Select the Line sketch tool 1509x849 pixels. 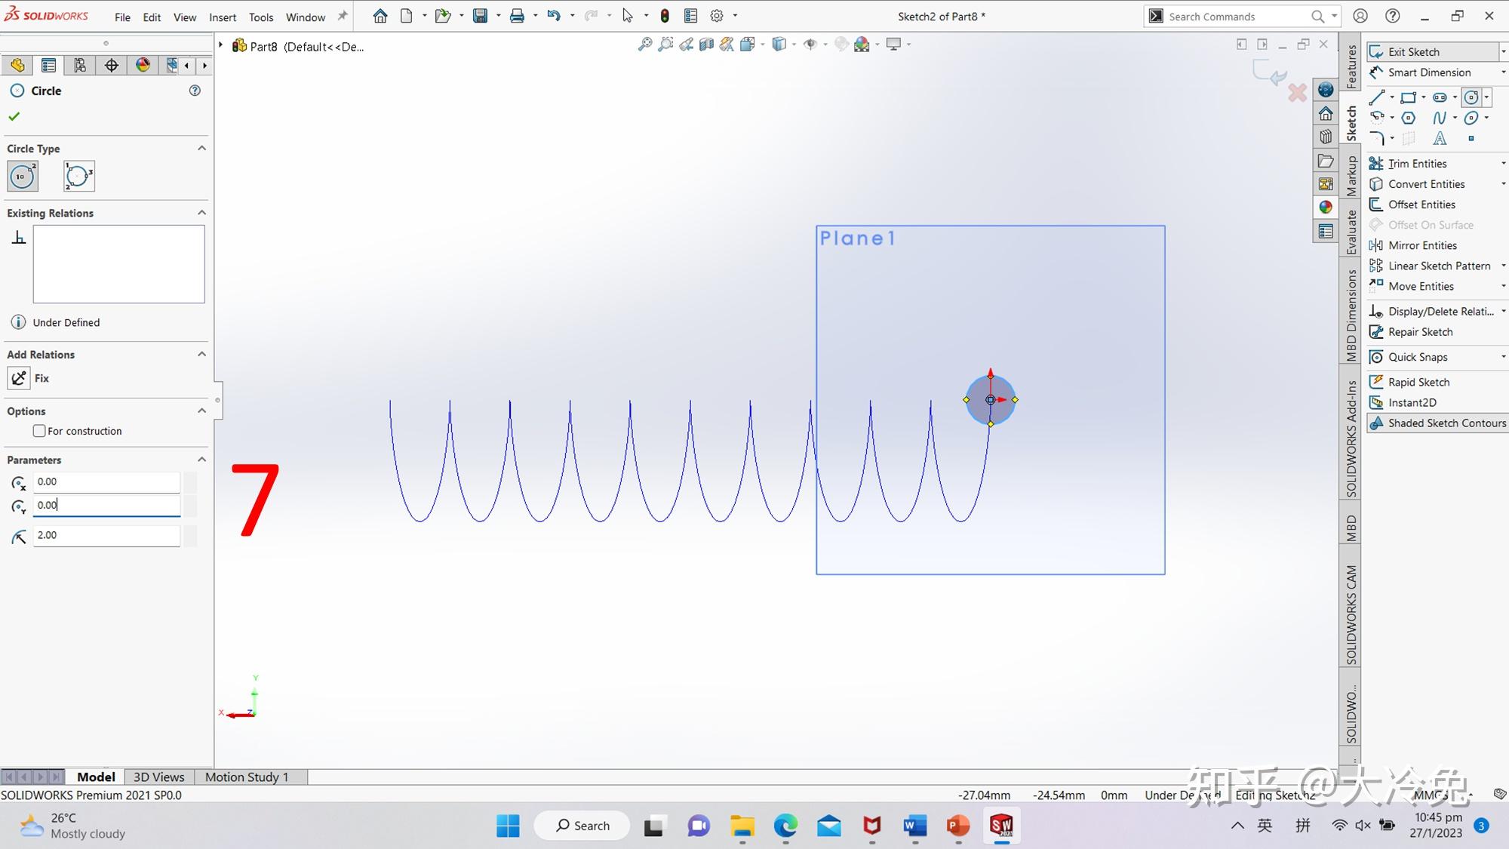coord(1377,97)
